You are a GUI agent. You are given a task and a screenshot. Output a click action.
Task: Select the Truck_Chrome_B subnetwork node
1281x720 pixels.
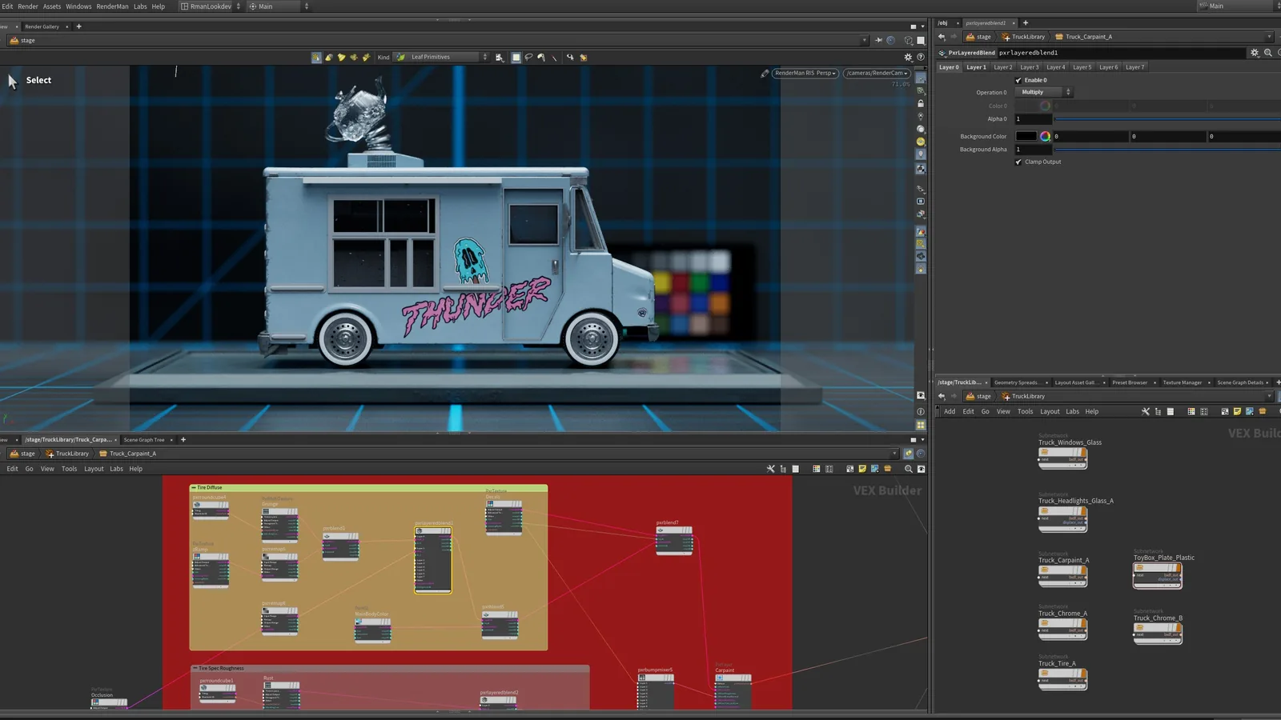1158,633
